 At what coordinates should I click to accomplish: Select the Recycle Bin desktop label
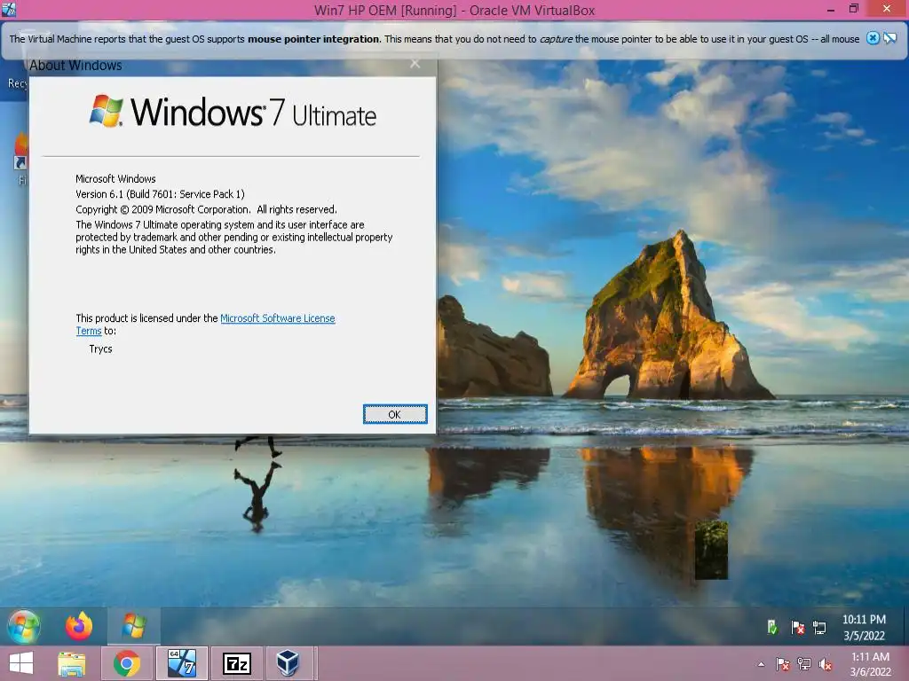pos(18,83)
